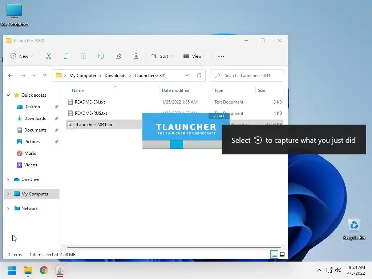This screenshot has height=279, width=372.
Task: Sort by the Date modified column
Action: pos(175,90)
